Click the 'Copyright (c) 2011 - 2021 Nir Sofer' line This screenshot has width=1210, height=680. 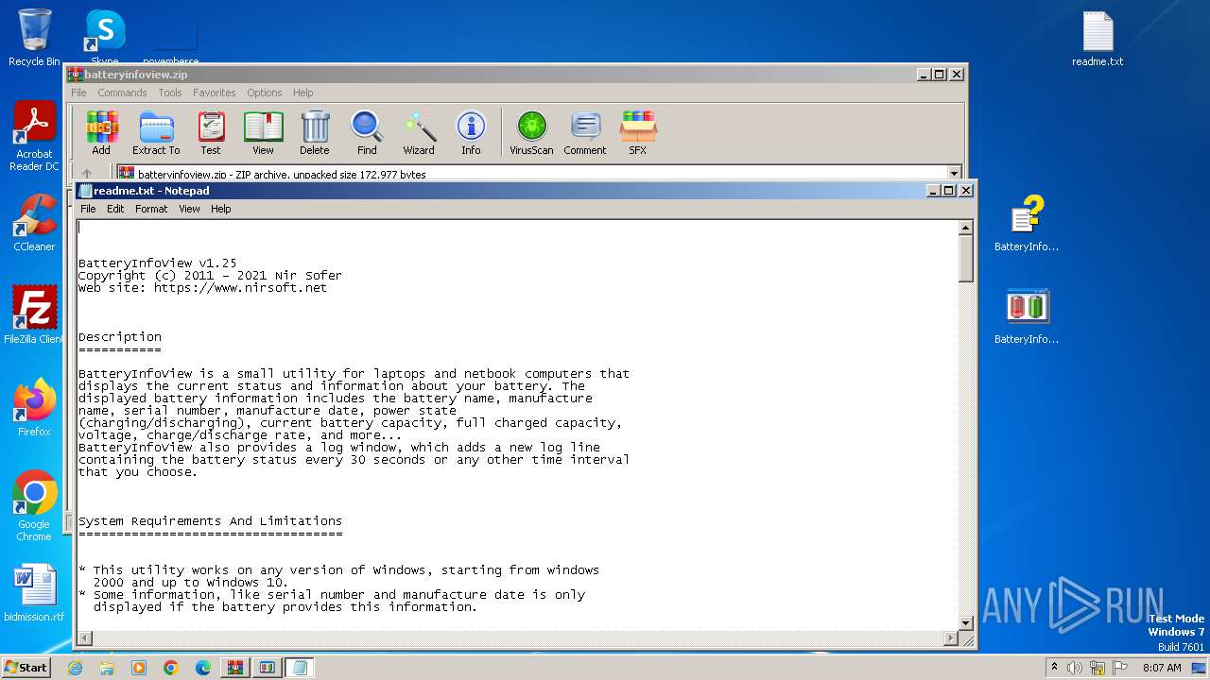click(210, 276)
